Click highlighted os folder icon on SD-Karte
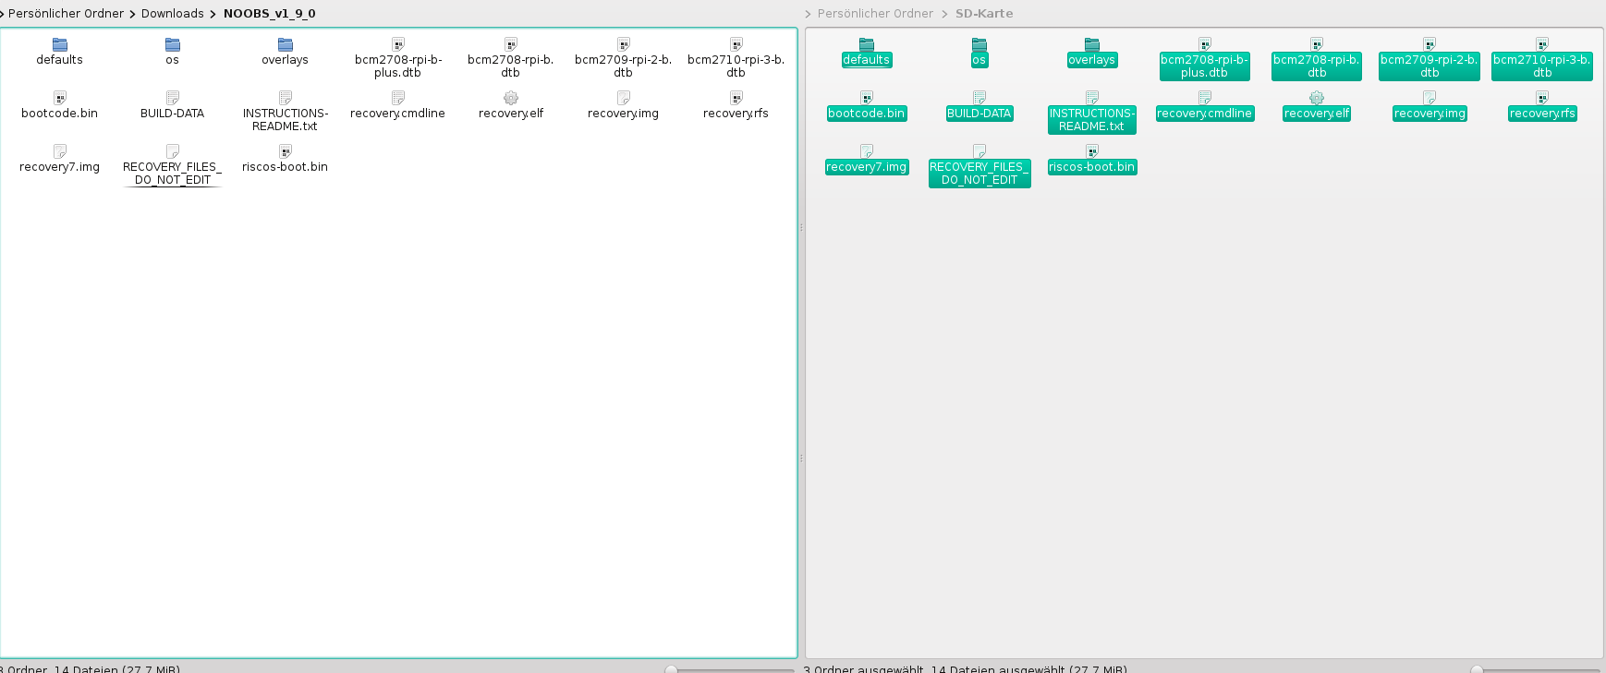The height and width of the screenshot is (673, 1606). click(979, 44)
